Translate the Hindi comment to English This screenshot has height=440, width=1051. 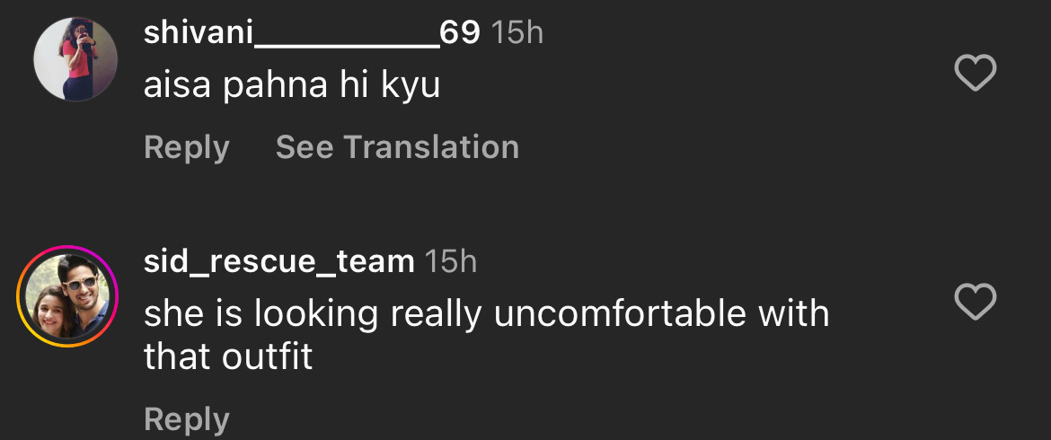pyautogui.click(x=397, y=147)
